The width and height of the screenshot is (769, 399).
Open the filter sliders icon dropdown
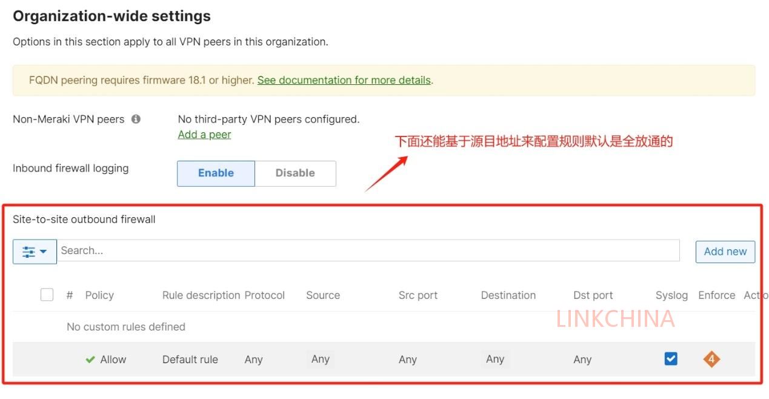click(x=35, y=251)
